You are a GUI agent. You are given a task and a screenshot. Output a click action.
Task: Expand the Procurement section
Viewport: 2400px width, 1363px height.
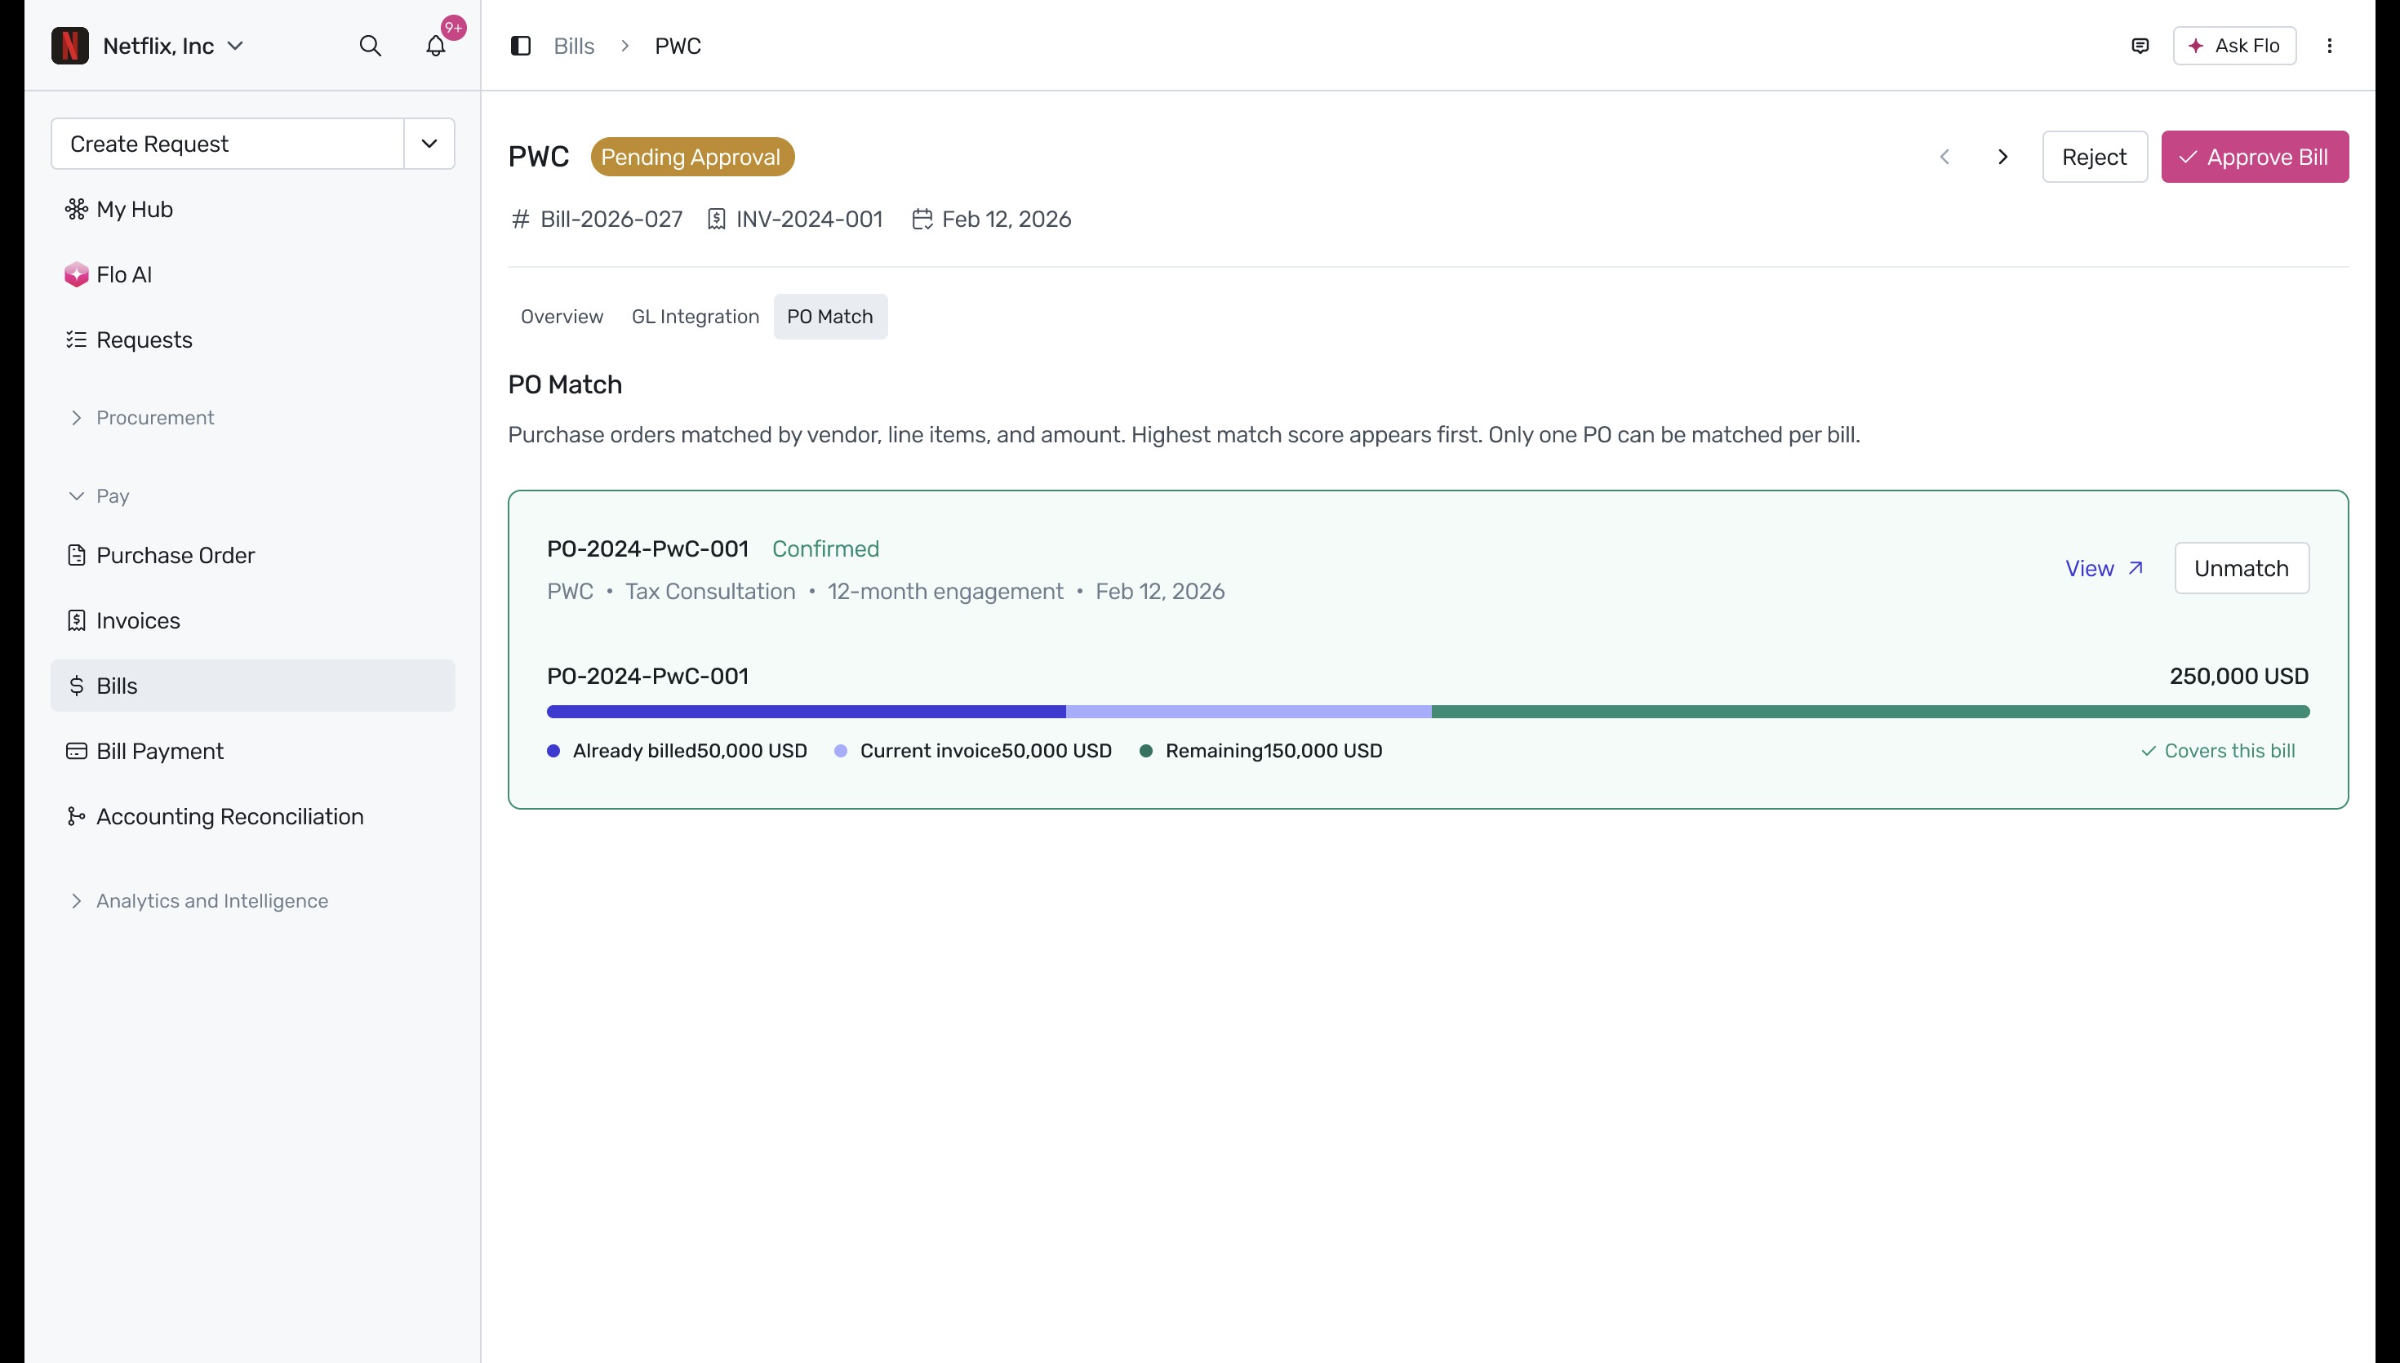[x=141, y=418]
